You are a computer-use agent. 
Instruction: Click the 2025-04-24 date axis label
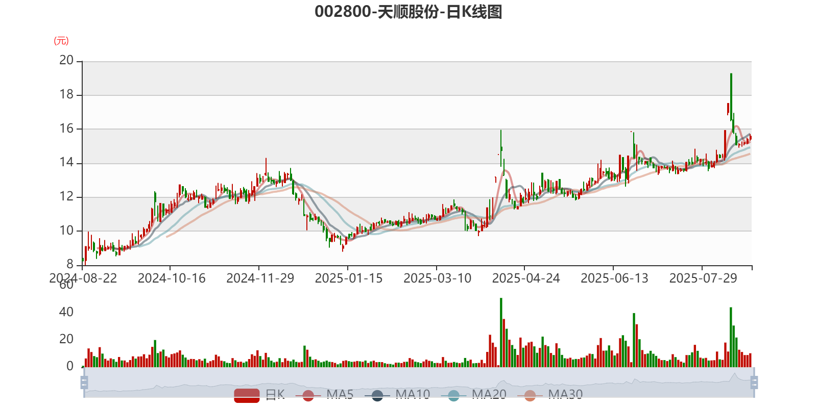click(526, 278)
